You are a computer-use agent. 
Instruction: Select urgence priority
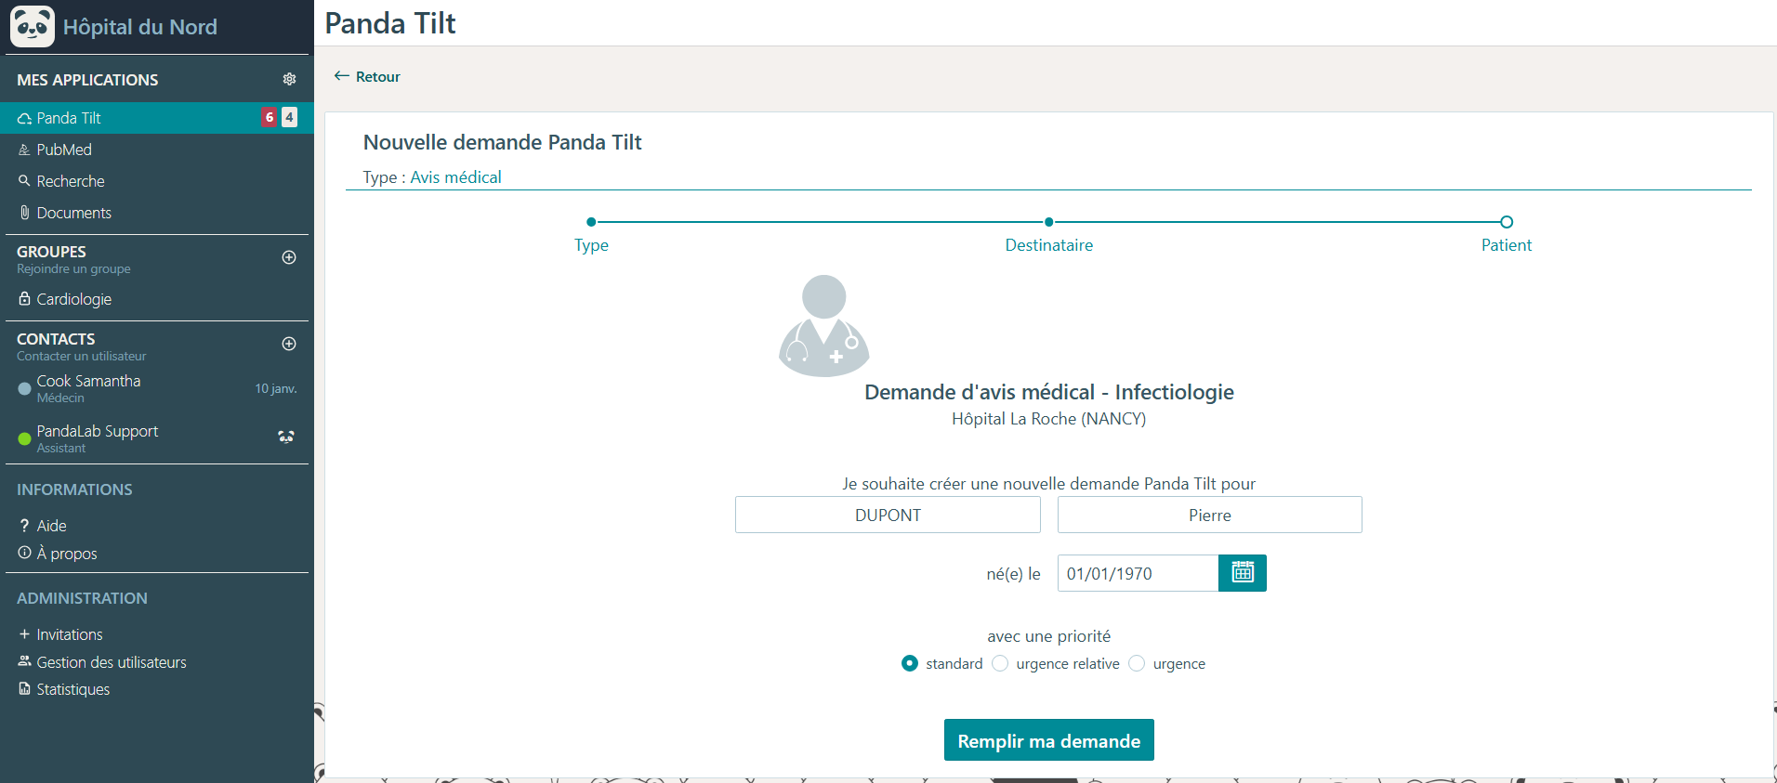[x=1137, y=663]
